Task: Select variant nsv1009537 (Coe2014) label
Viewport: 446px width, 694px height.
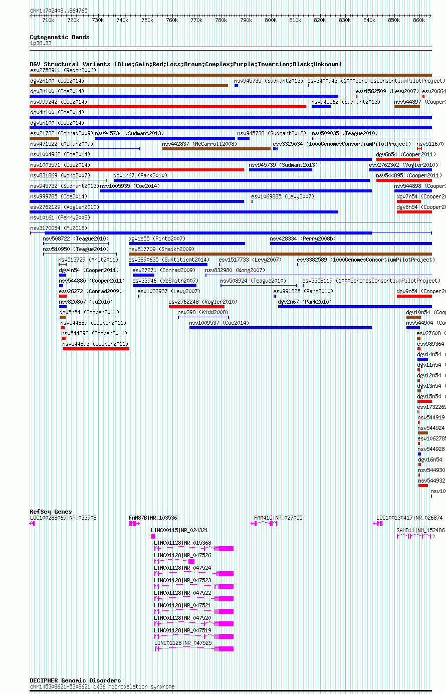Action: point(219,323)
